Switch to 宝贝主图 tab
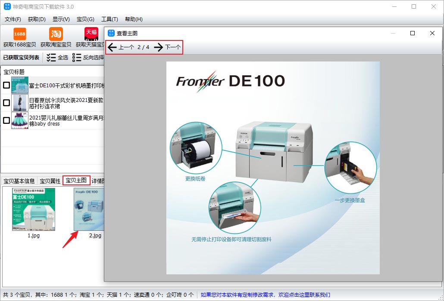The height and width of the screenshot is (301, 444). tap(76, 181)
